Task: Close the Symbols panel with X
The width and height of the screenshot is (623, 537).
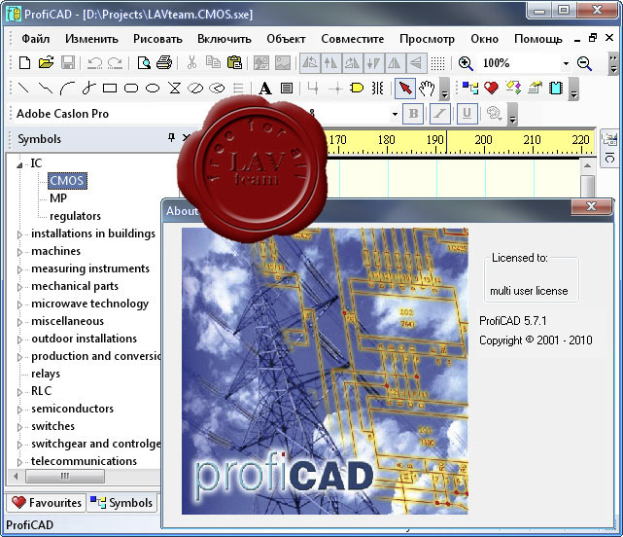Action: coord(186,137)
